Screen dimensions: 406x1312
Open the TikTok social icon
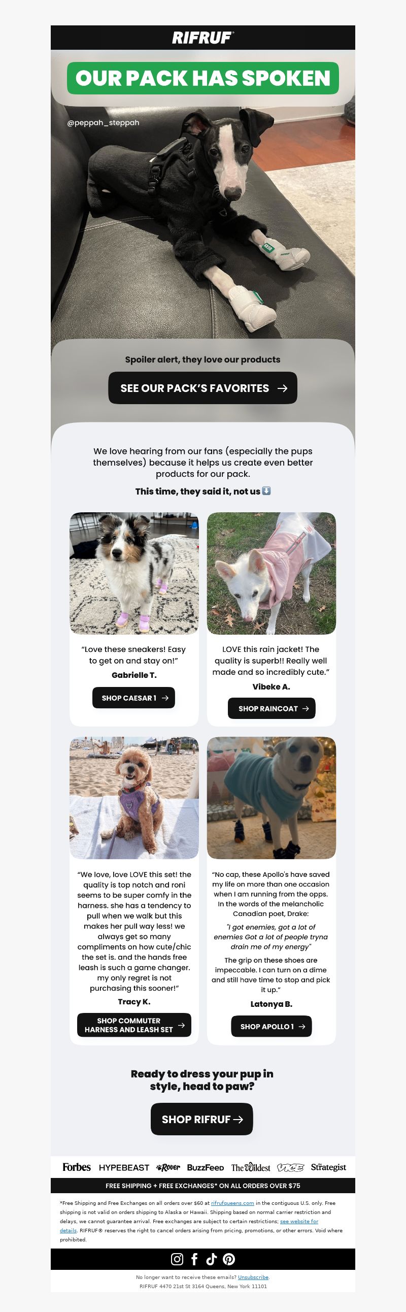(212, 1259)
